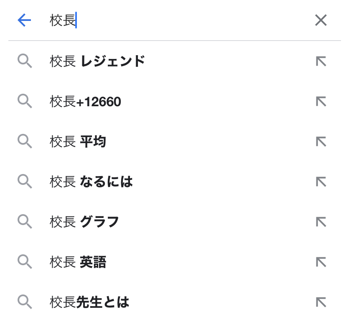This screenshot has height=325, width=346.
Task: Click the search icon beside 校長 グラフ
Action: [x=25, y=222]
